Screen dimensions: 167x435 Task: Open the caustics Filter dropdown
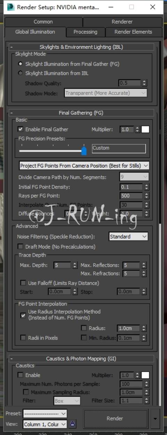tap(67, 401)
